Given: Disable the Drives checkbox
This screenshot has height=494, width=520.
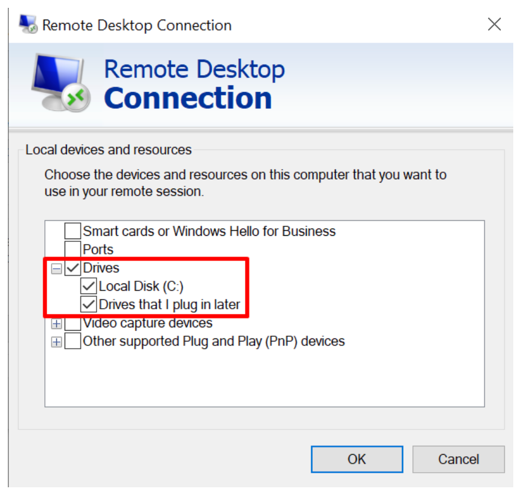Looking at the screenshot, I should (x=74, y=268).
